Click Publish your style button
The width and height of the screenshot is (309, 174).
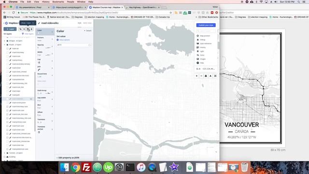[x=206, y=25]
